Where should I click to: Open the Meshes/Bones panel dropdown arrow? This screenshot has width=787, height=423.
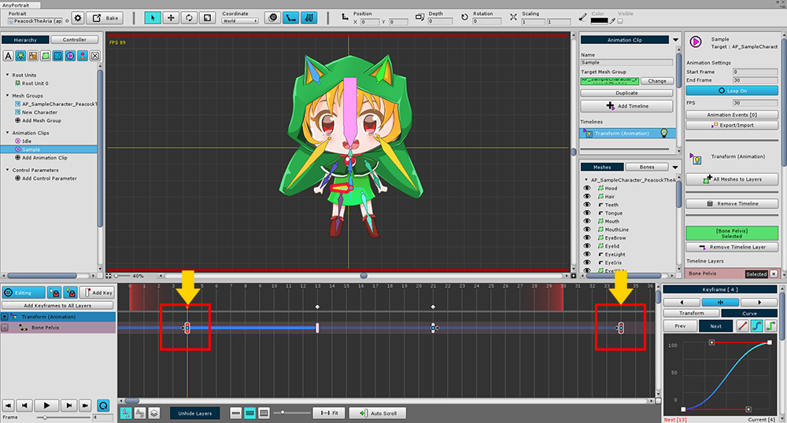[x=675, y=167]
